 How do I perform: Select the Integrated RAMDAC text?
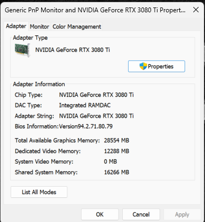pyautogui.click(x=85, y=105)
